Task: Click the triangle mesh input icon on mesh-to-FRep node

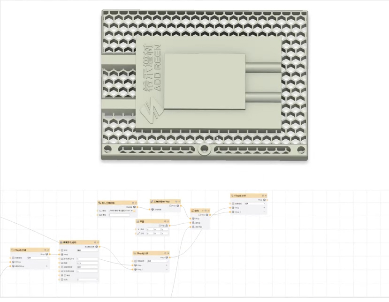Action: (x=153, y=210)
